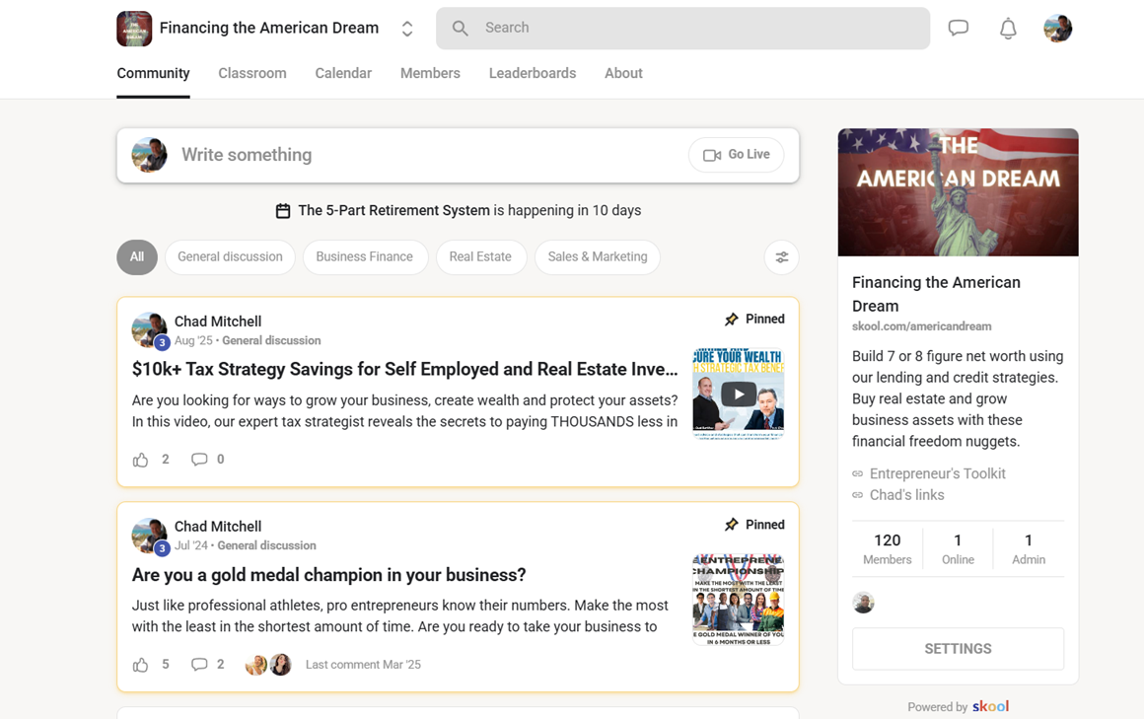Expand the community switcher chevrons
1144x719 pixels.
coord(407,29)
